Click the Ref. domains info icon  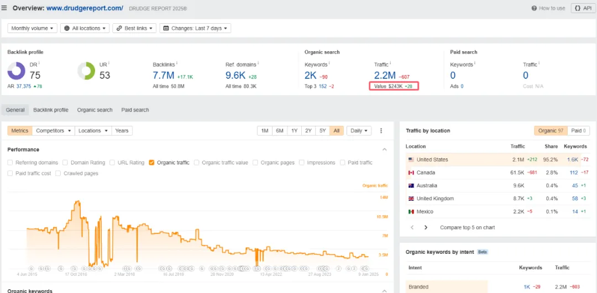click(x=258, y=63)
